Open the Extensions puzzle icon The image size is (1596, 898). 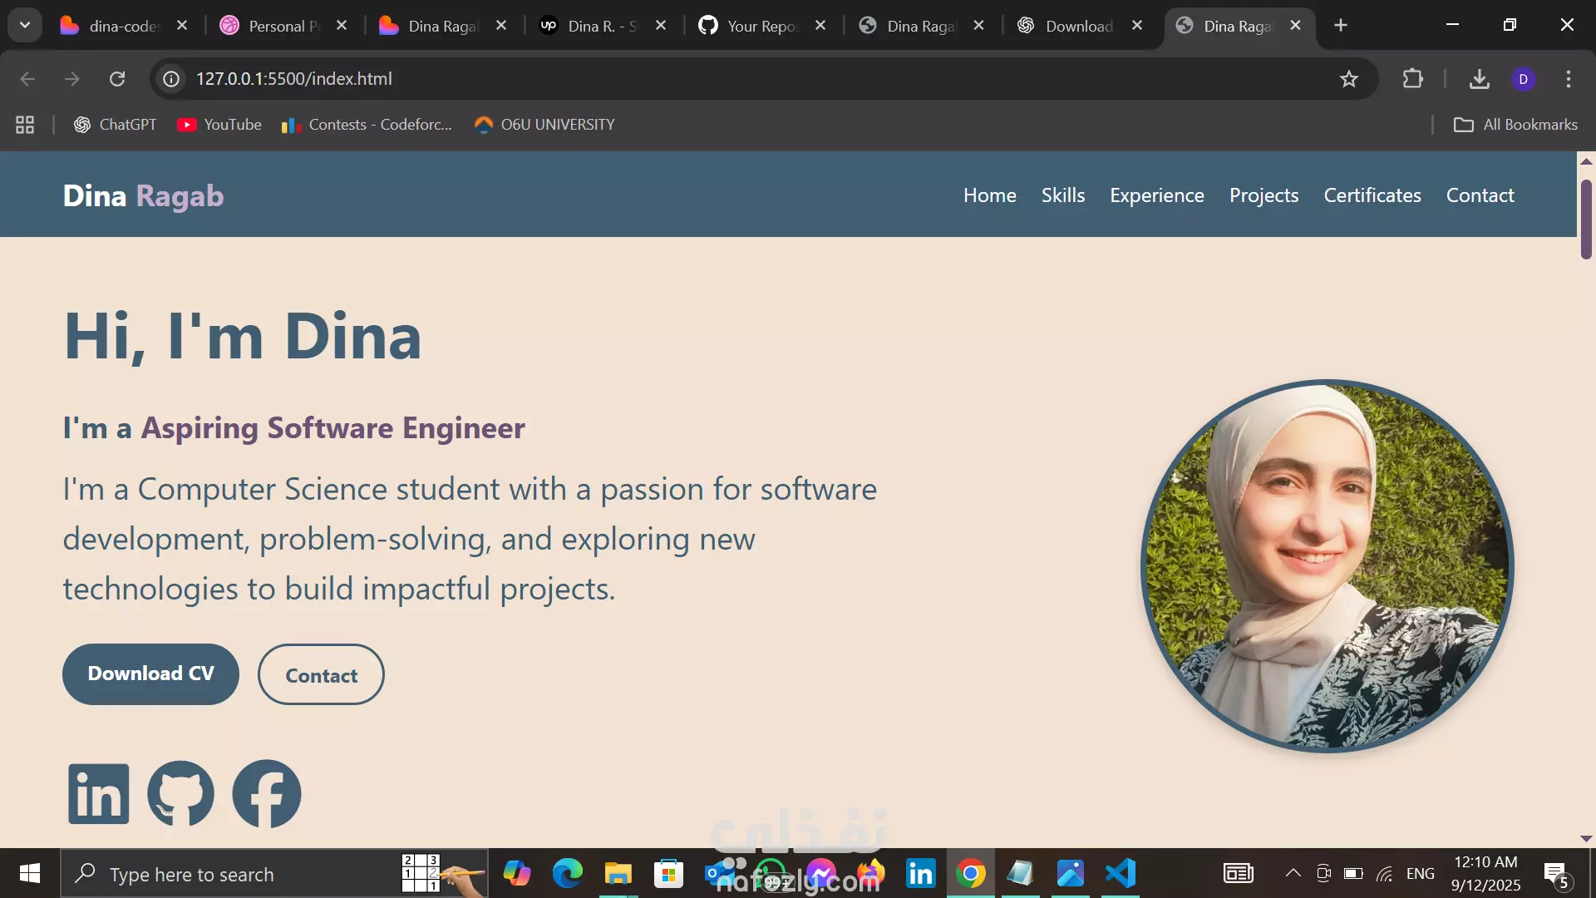1412,79
